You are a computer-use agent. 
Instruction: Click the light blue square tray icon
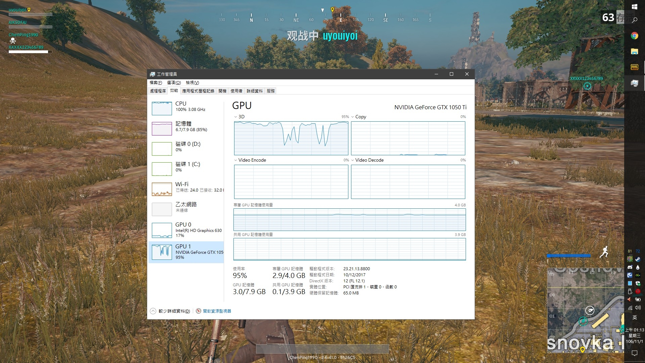pos(630,283)
